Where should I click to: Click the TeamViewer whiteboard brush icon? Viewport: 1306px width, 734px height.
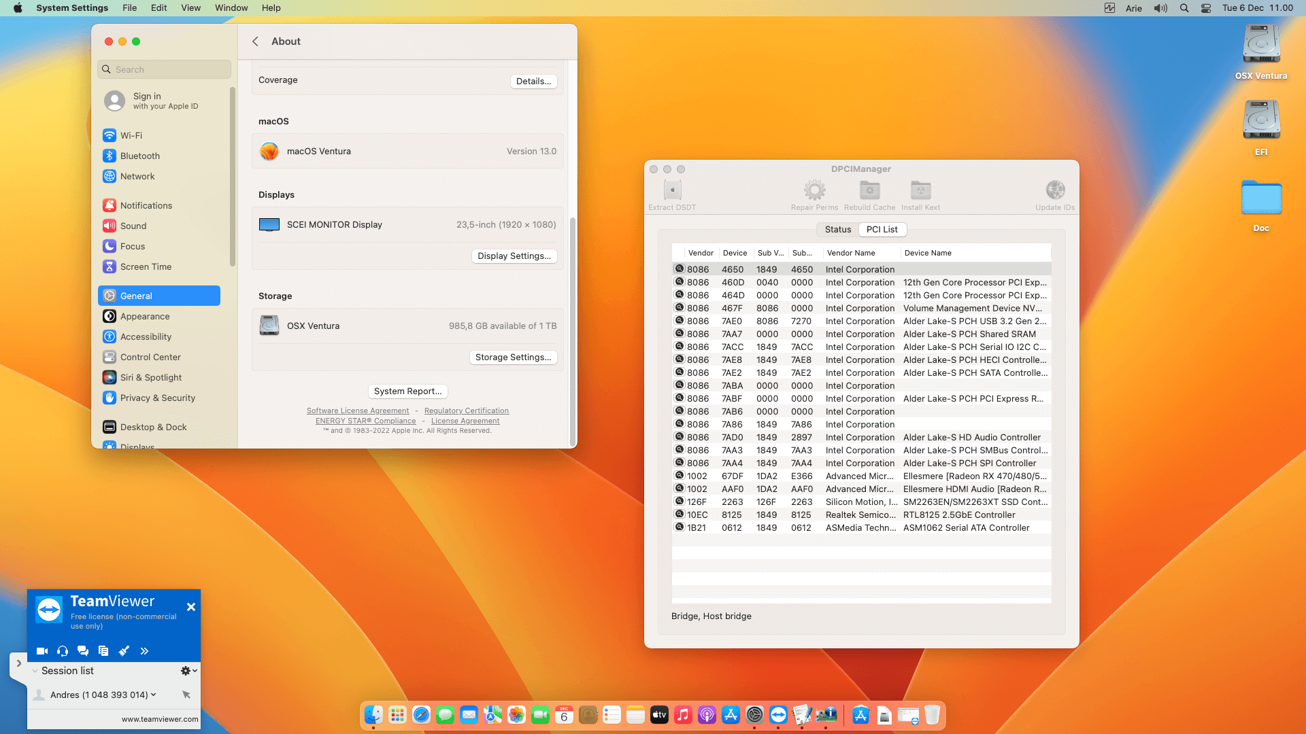124,651
